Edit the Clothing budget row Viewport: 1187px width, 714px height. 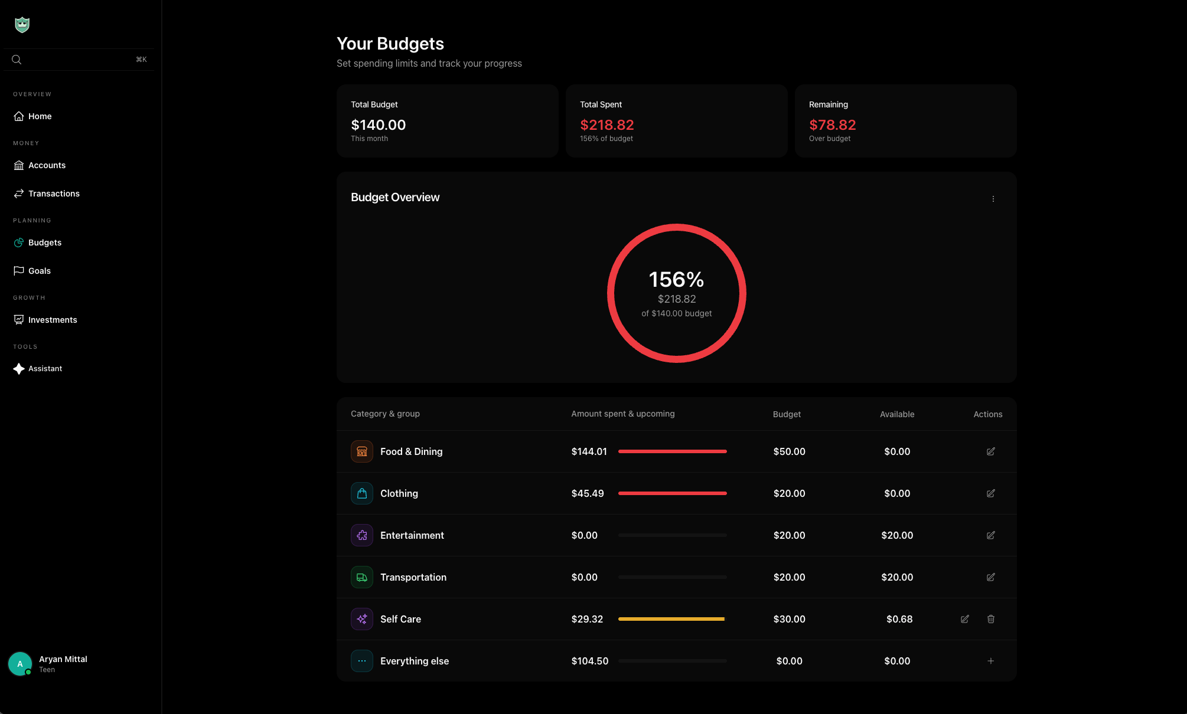[990, 493]
